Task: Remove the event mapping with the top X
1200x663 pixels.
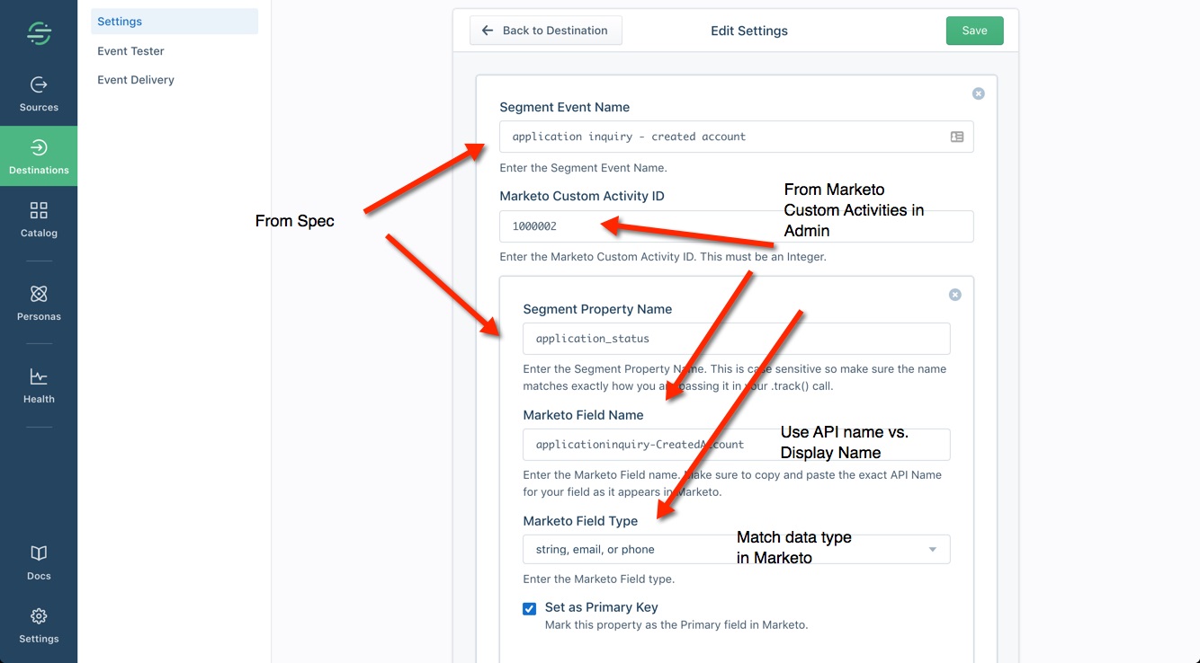Action: 979,93
